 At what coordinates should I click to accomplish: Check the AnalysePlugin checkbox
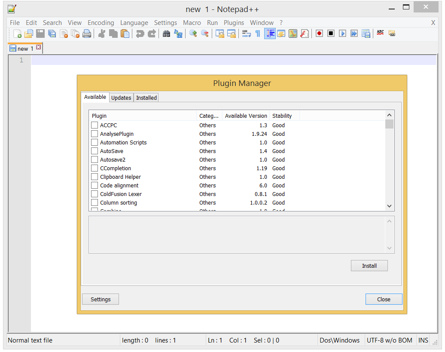pos(94,133)
